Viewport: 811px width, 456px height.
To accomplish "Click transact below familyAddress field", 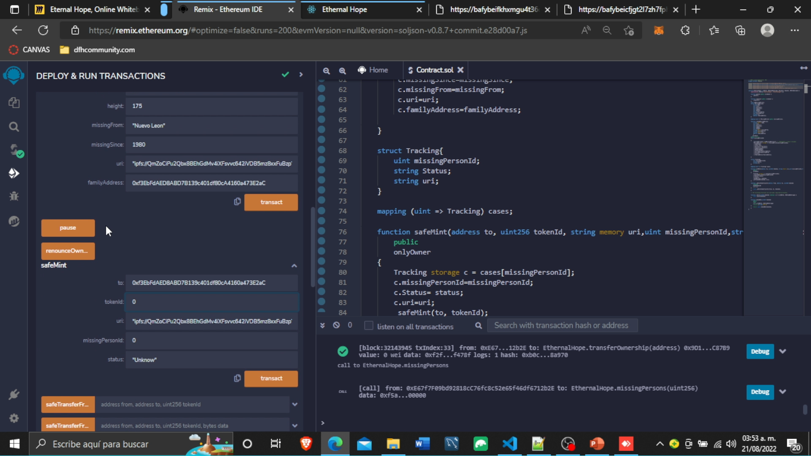I will coord(271,202).
